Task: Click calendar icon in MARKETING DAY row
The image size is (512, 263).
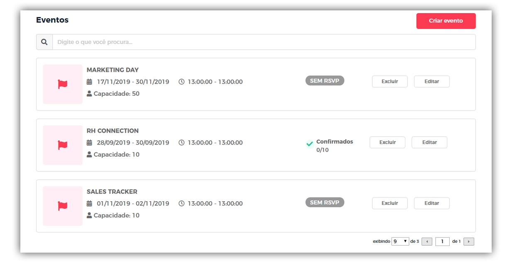Action: click(89, 82)
